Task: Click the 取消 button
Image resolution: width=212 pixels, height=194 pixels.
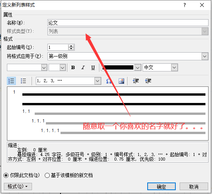Action: pos(193,186)
